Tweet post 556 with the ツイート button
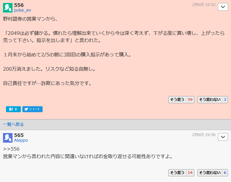This screenshot has width=231, height=182. [x=32, y=109]
